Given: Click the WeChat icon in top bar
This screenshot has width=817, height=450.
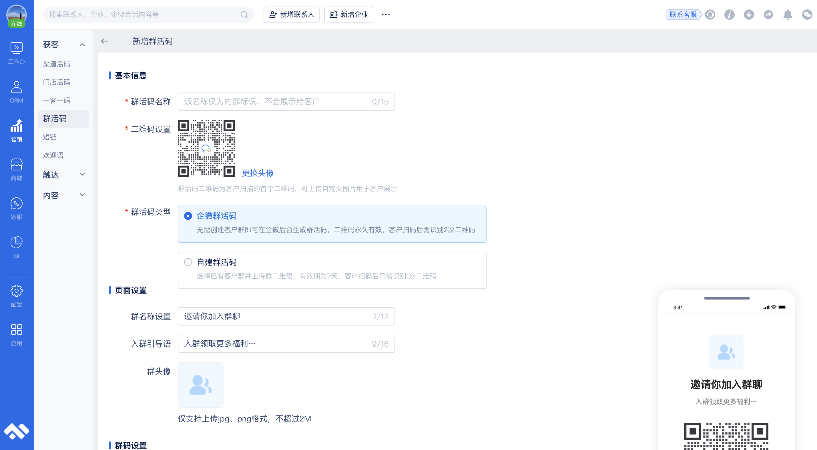Looking at the screenshot, I should pos(807,15).
